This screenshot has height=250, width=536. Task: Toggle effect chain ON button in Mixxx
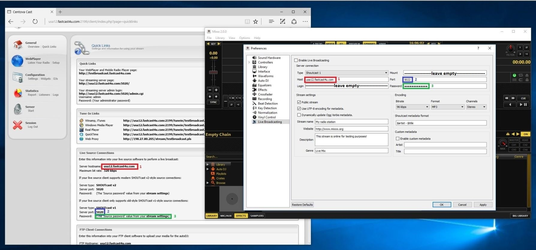pyautogui.click(x=526, y=134)
